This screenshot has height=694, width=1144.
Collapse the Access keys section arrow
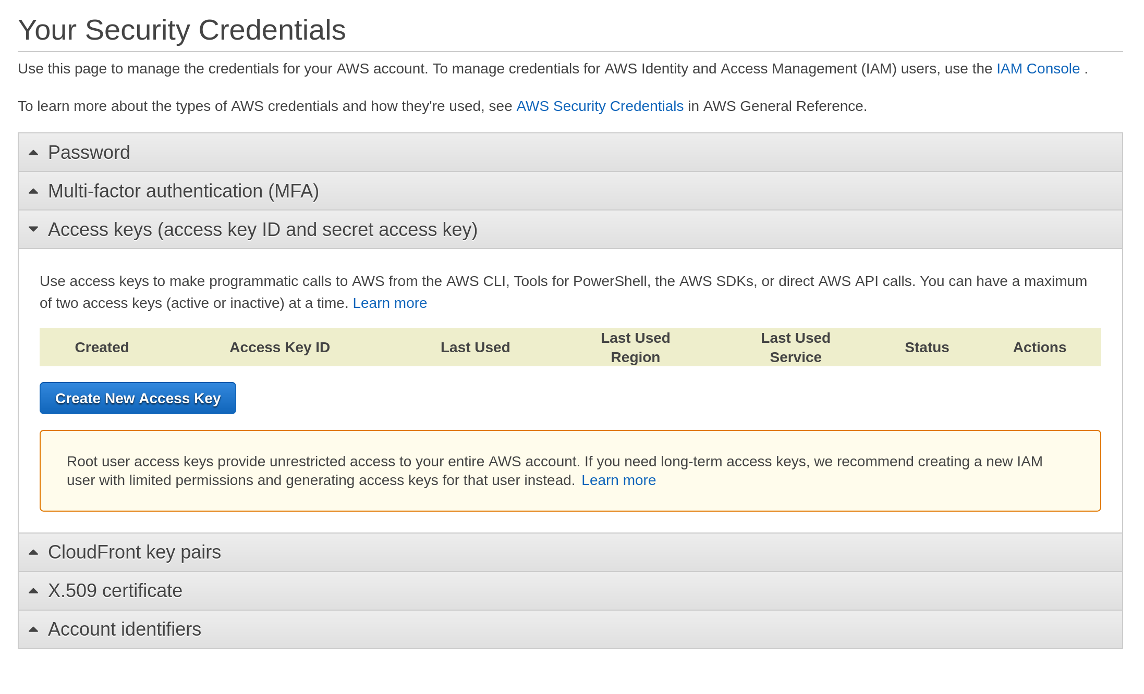pyautogui.click(x=33, y=229)
